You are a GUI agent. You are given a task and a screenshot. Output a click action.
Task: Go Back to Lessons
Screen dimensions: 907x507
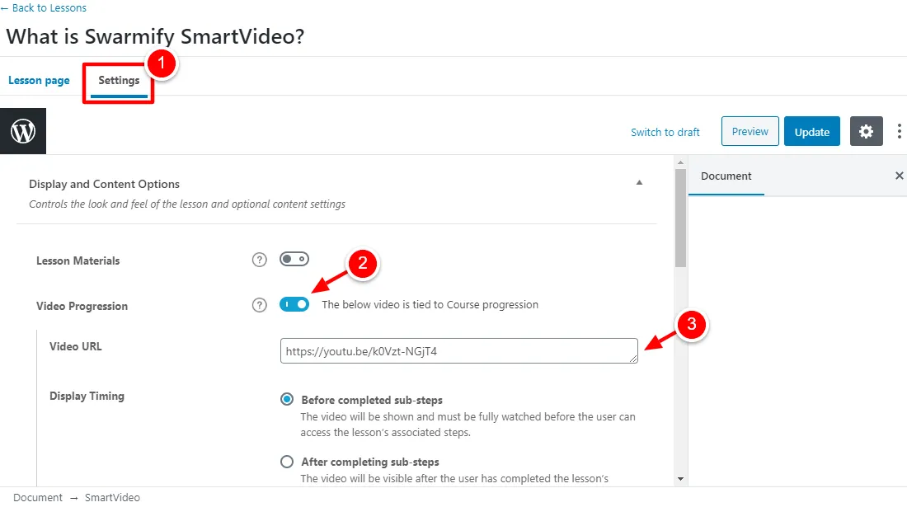(44, 7)
